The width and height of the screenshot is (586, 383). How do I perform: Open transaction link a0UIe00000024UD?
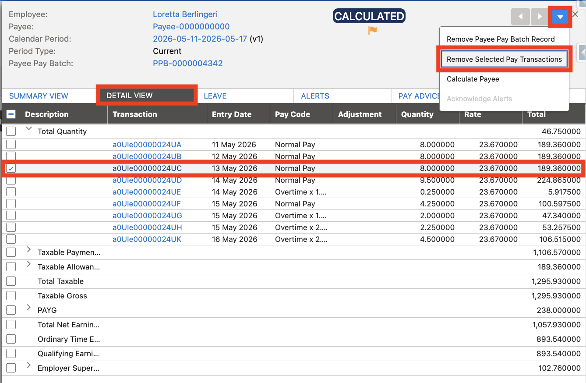pos(147,180)
